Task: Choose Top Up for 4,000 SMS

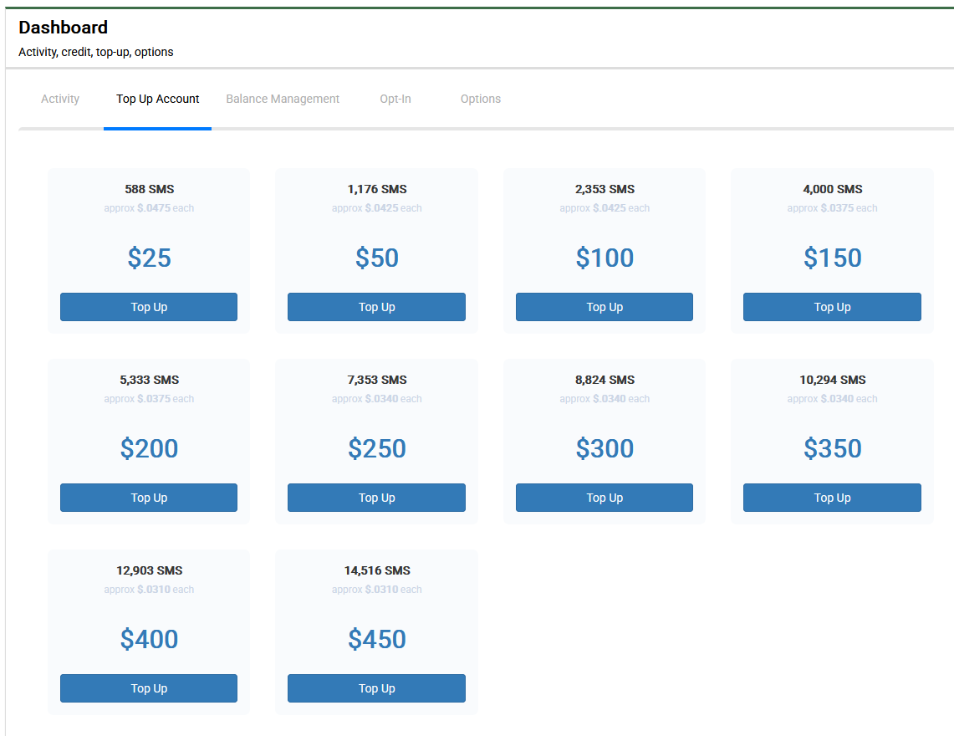Action: coord(832,307)
